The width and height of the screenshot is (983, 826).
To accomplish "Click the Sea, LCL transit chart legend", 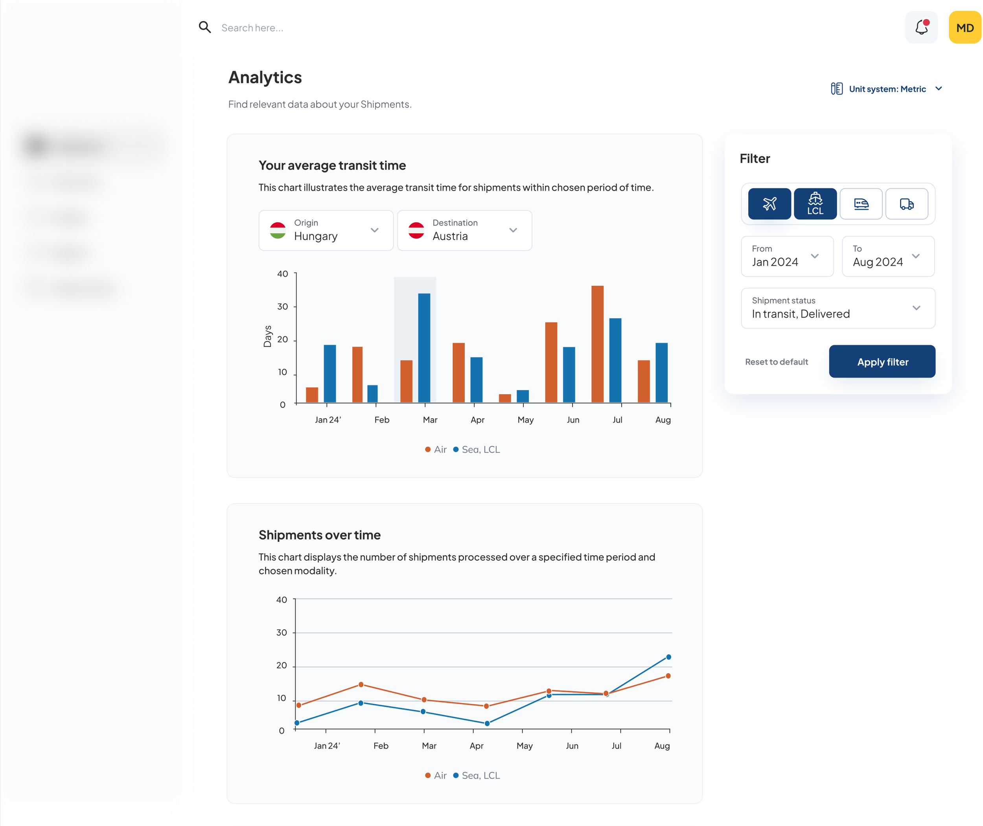I will pos(477,449).
